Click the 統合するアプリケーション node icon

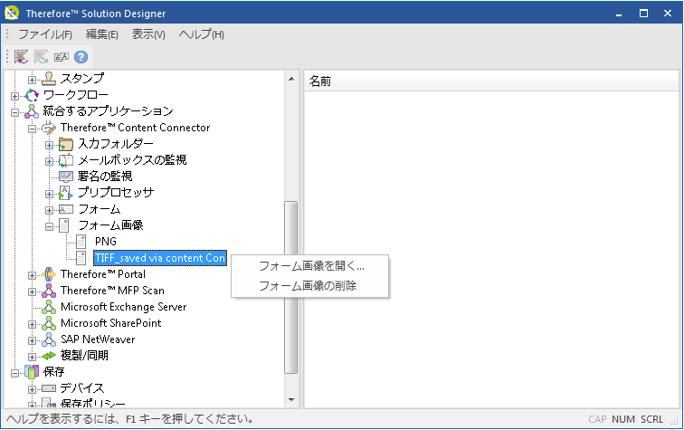tap(32, 111)
